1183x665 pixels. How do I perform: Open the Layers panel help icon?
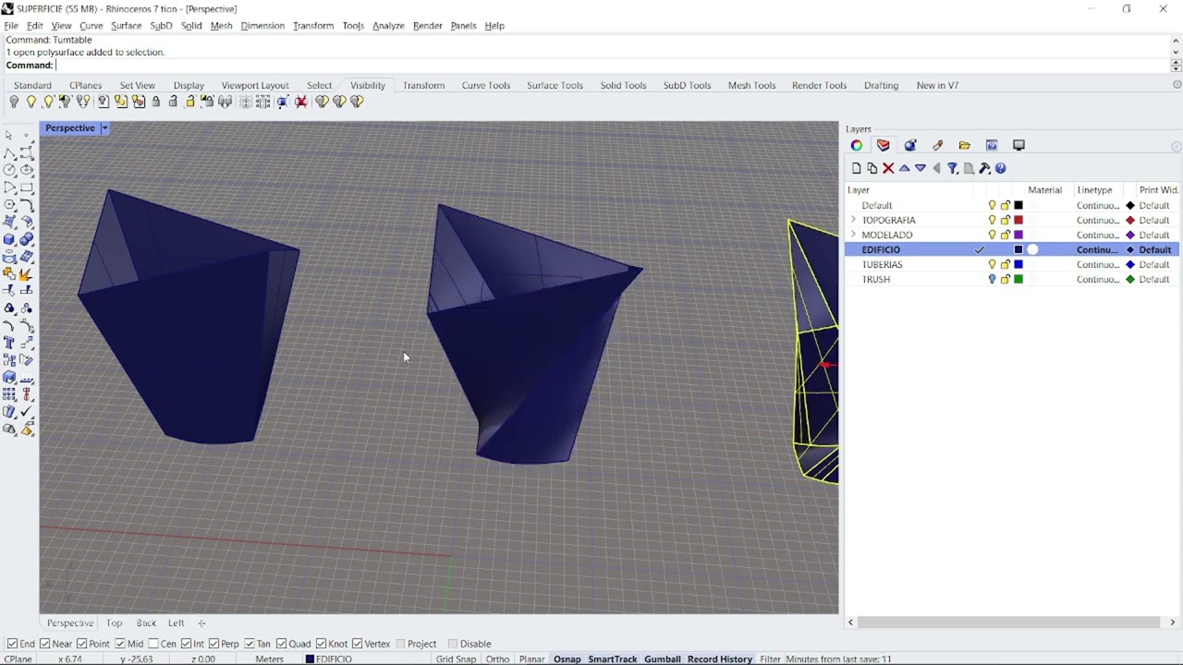click(1000, 168)
